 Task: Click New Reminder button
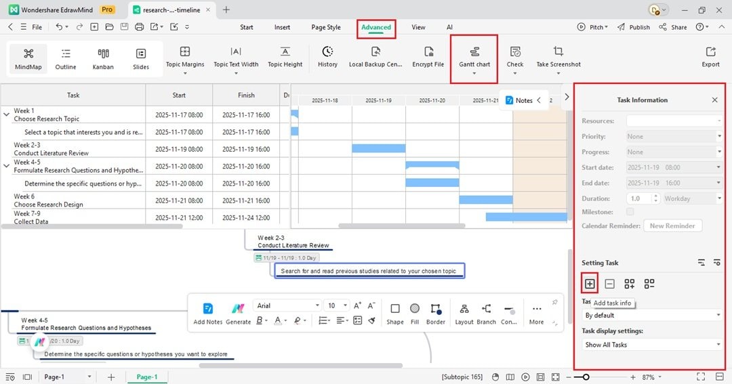[672, 226]
